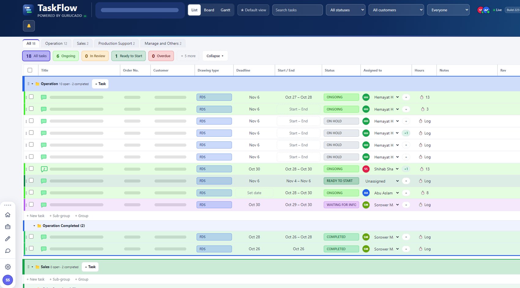
Task: Open the Operation 12 tab
Action: tap(56, 43)
